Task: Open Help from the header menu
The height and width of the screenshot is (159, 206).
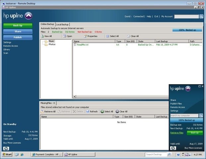Action: pos(149,17)
